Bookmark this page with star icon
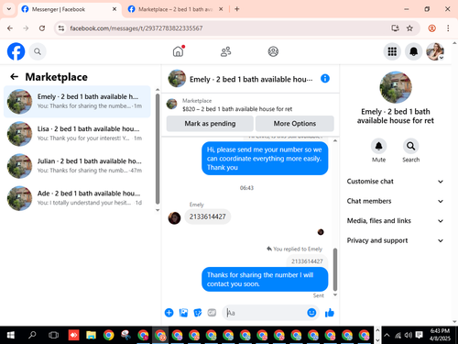The width and height of the screenshot is (458, 344). coord(409,28)
